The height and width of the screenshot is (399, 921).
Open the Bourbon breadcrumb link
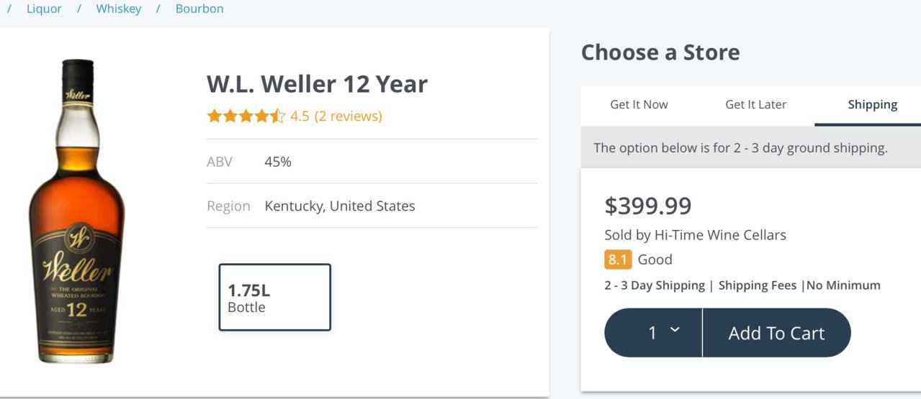199,9
